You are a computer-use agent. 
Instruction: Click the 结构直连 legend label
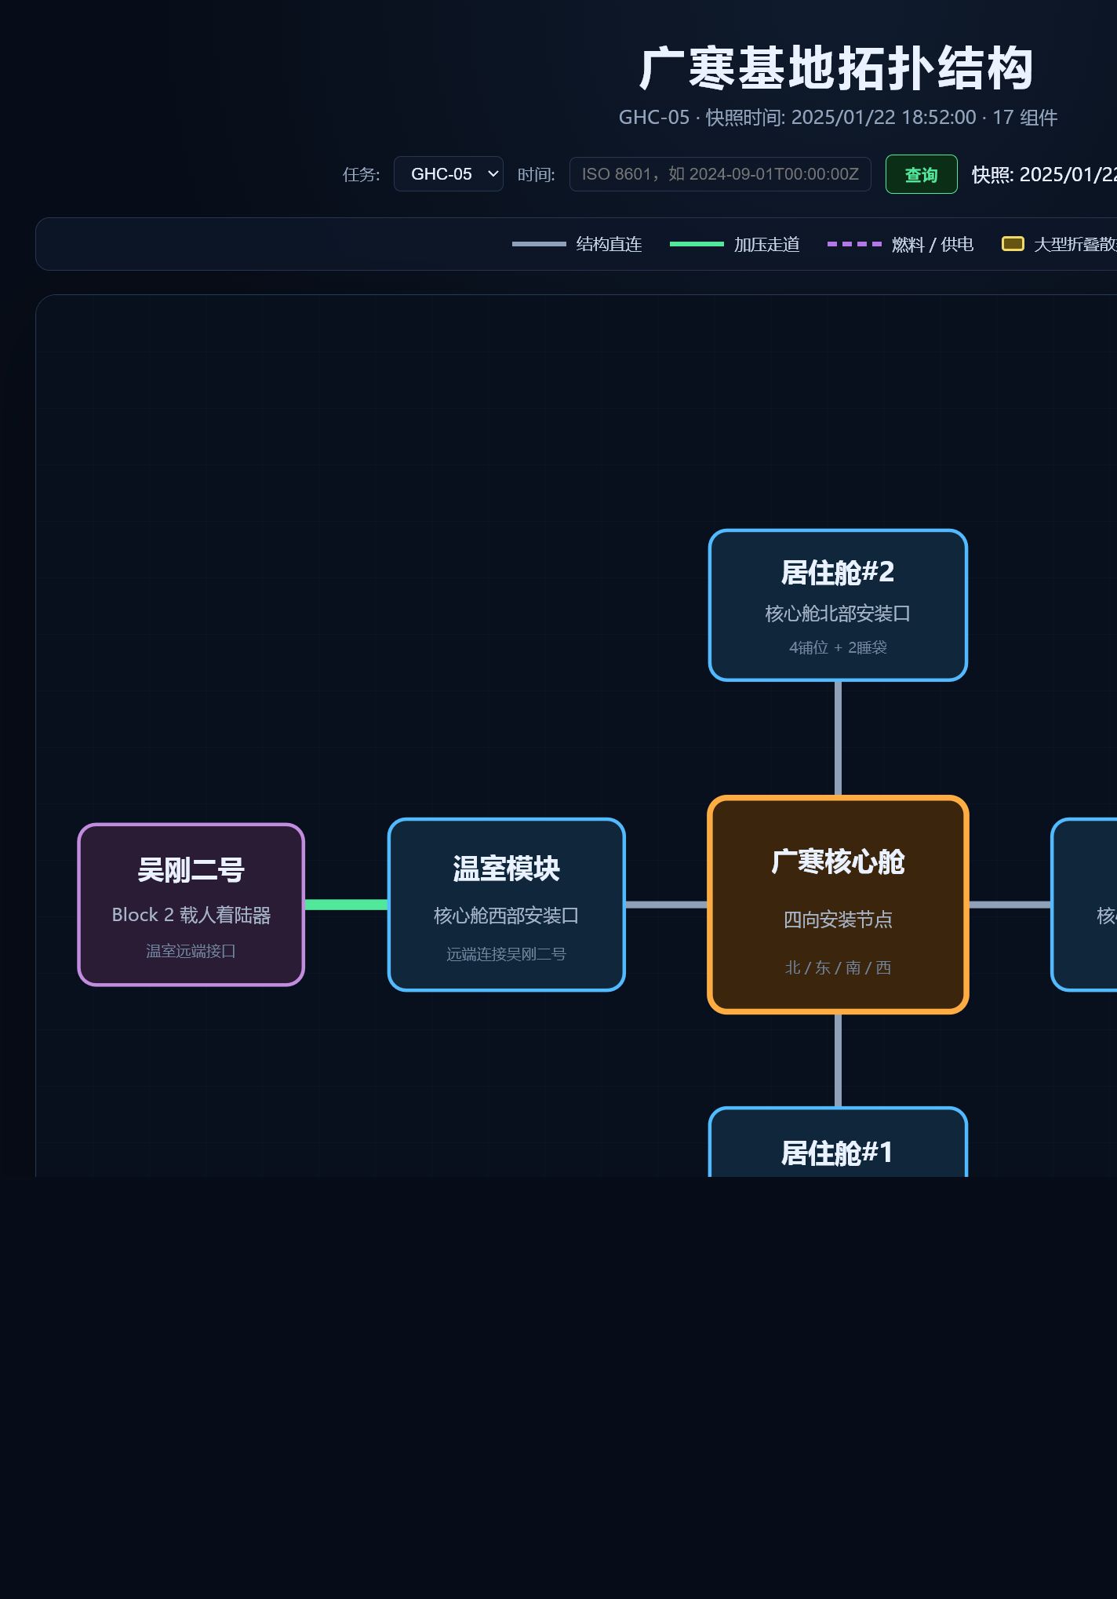coord(609,245)
